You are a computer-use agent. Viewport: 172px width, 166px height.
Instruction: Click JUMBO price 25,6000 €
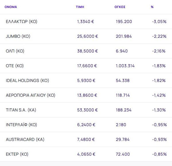[87, 36]
